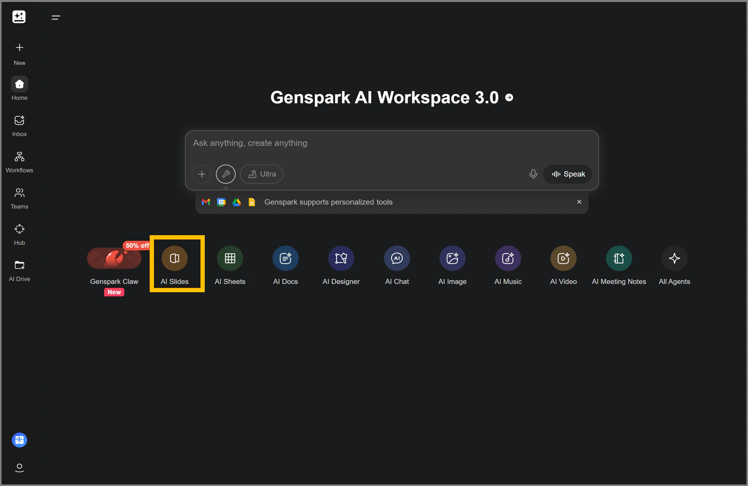The width and height of the screenshot is (748, 486).
Task: Open the Hub in the sidebar
Action: 20,235
